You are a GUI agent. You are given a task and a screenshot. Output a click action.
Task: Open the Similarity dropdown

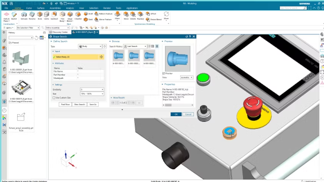[92, 89]
